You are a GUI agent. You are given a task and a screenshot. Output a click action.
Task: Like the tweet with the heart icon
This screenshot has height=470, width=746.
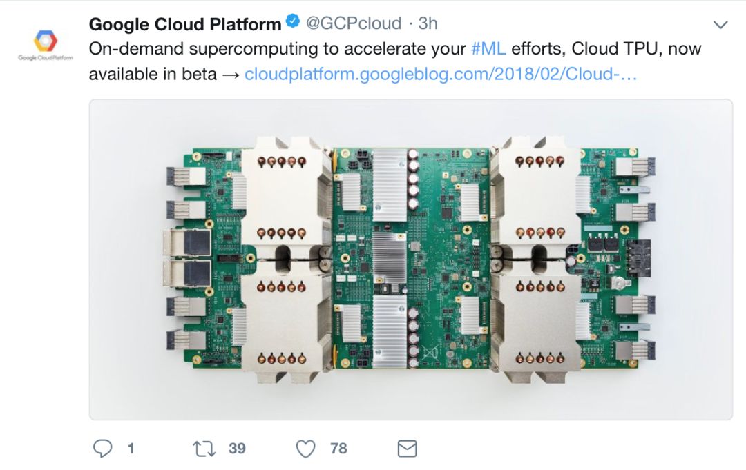(305, 449)
